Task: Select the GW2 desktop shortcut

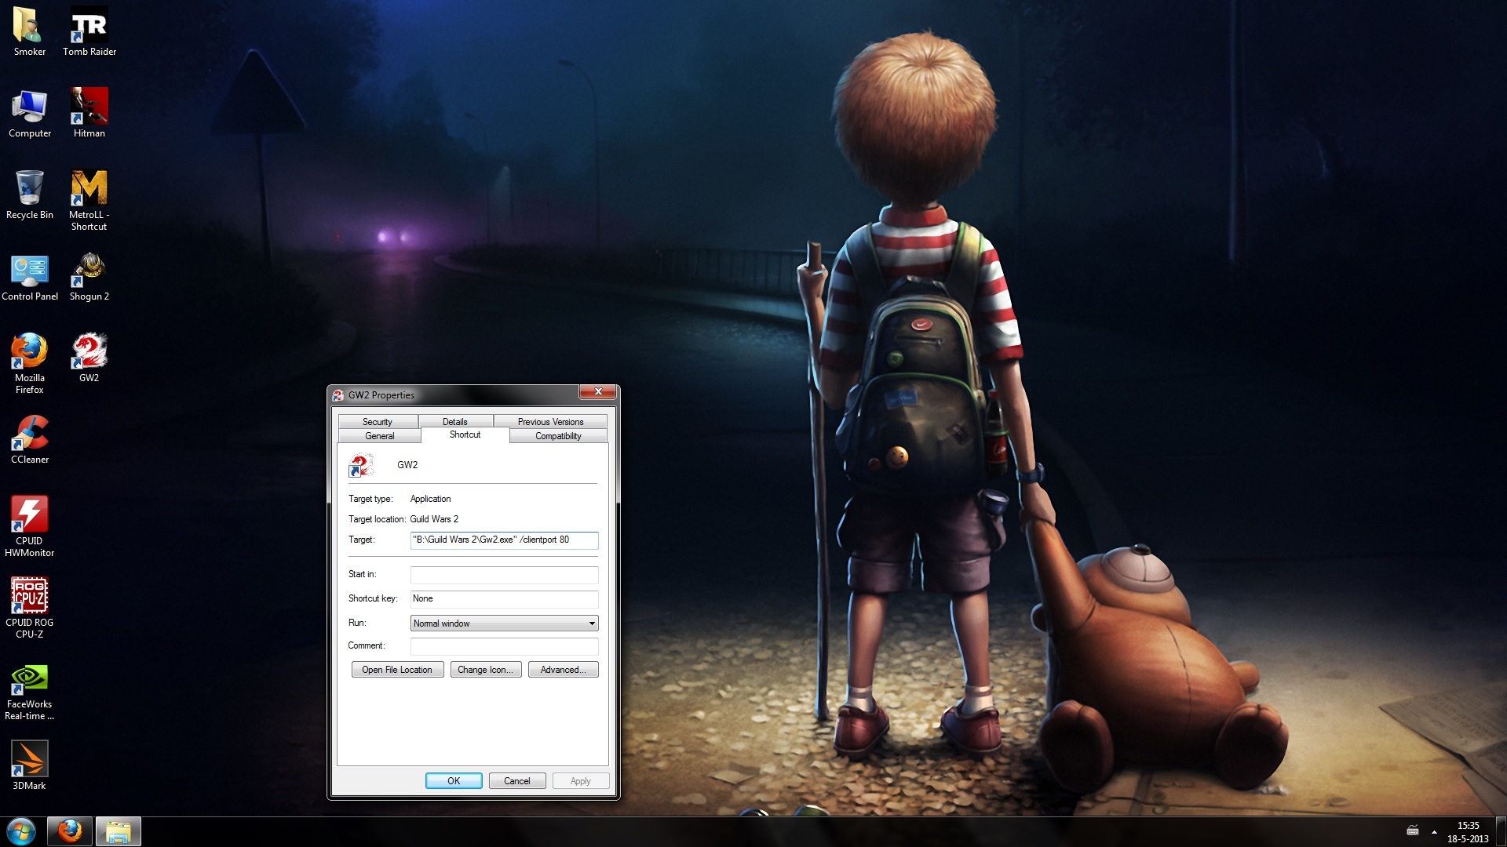Action: pyautogui.click(x=89, y=358)
